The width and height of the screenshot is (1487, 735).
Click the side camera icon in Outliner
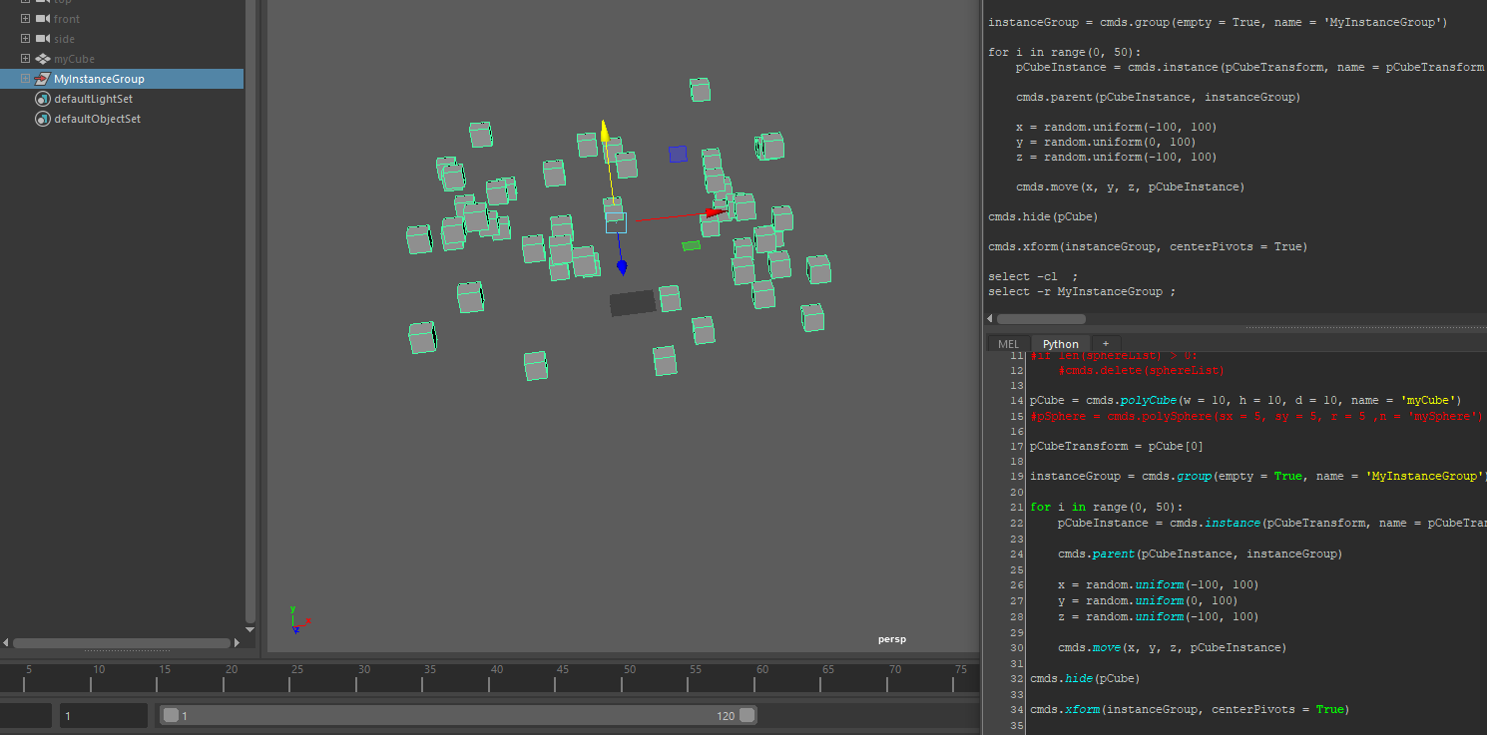(43, 39)
